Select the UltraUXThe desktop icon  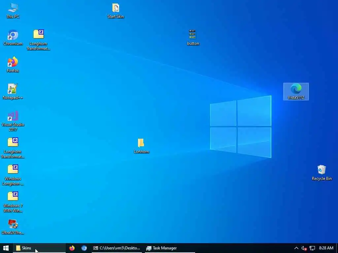13,227
